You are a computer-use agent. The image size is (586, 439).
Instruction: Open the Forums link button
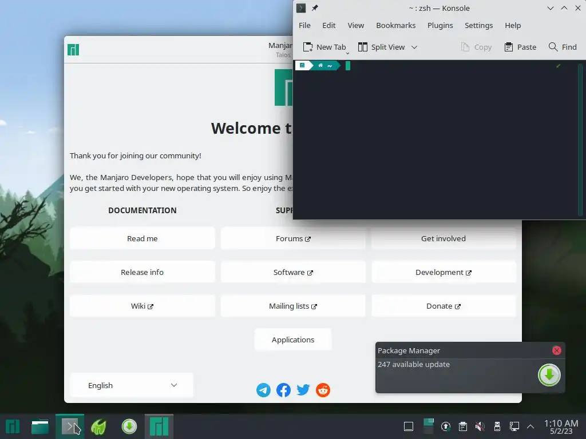(x=293, y=238)
